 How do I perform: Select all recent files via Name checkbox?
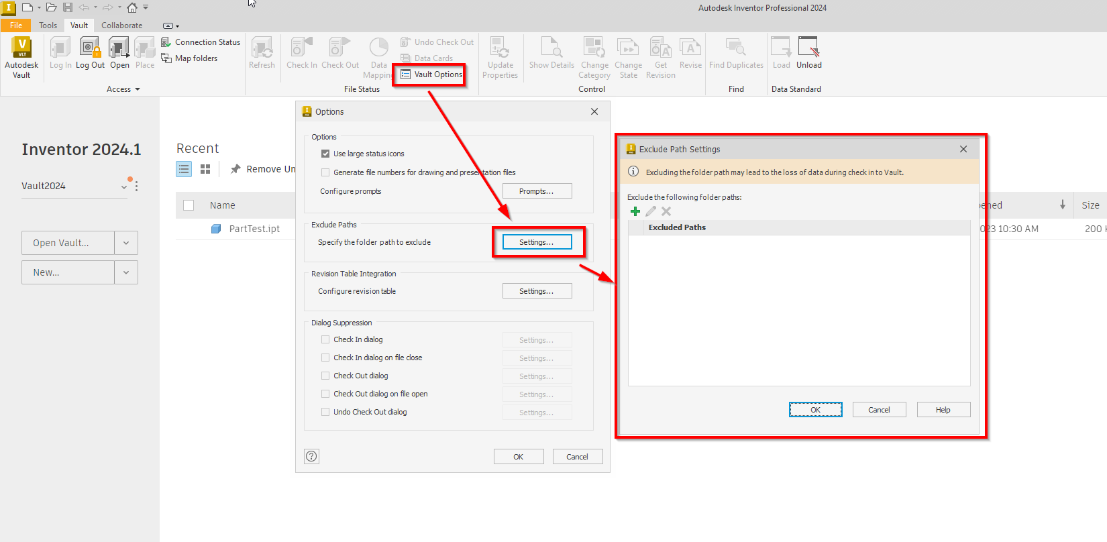pos(189,205)
